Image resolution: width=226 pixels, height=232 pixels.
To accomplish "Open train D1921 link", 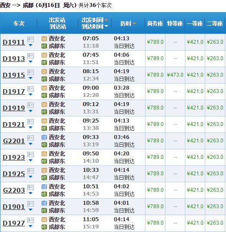I will (14, 124).
